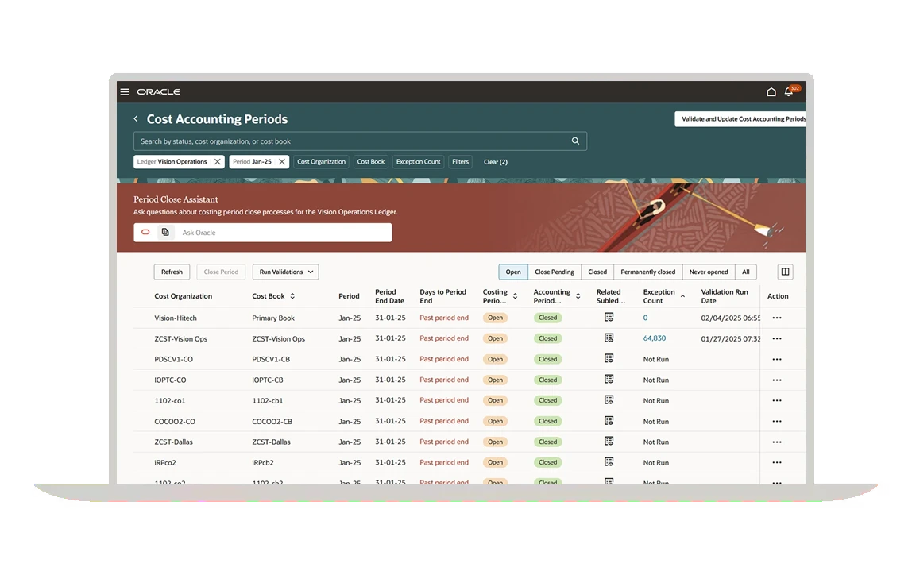
Task: Remove the Period Jan-25 filter chip
Action: (x=281, y=162)
